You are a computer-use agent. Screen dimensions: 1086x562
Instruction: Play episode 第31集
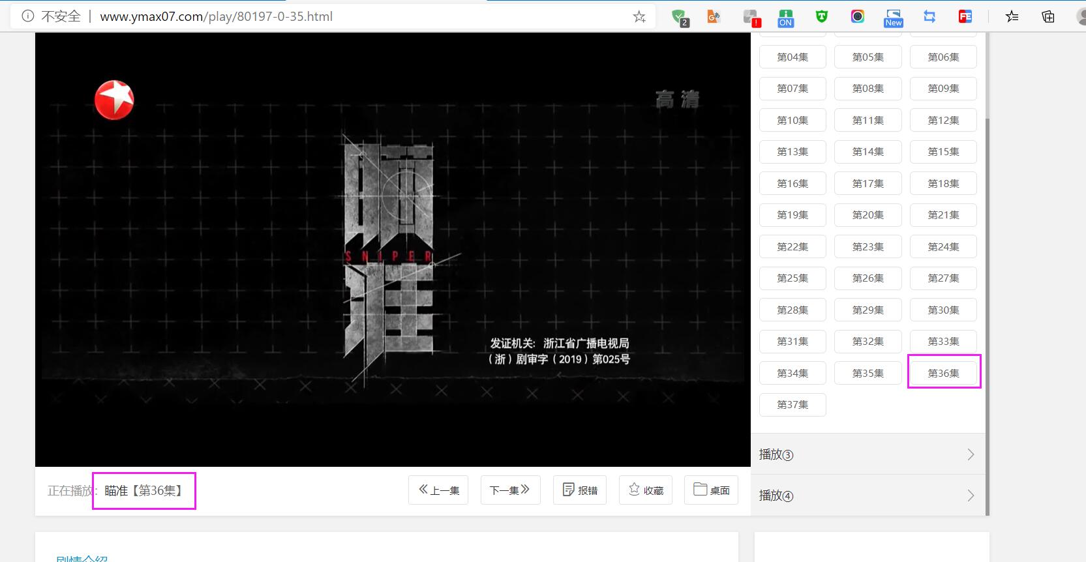[792, 341]
